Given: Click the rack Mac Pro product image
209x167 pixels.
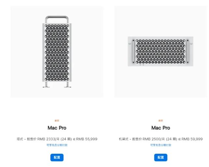Looking at the screenshot, I should [160, 51].
